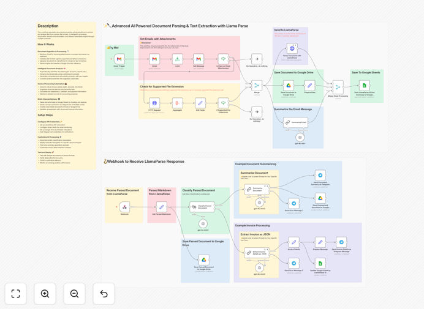This screenshot has width=424, height=309.
Task: Select the Telegram error message node in Invoice Processing
Action: coord(293,263)
